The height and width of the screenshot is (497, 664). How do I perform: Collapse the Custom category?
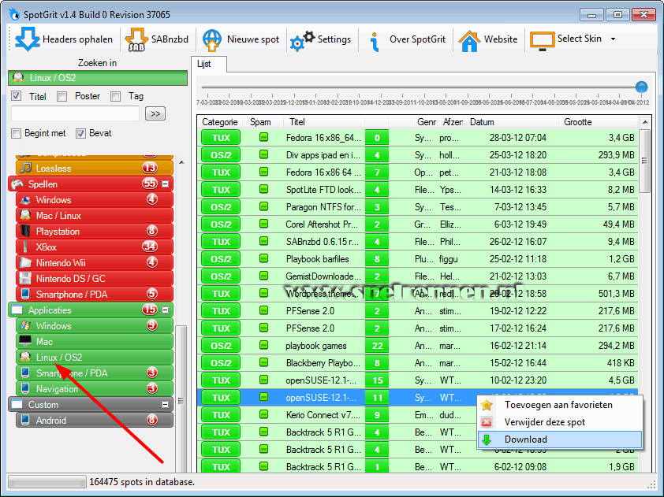pos(165,405)
